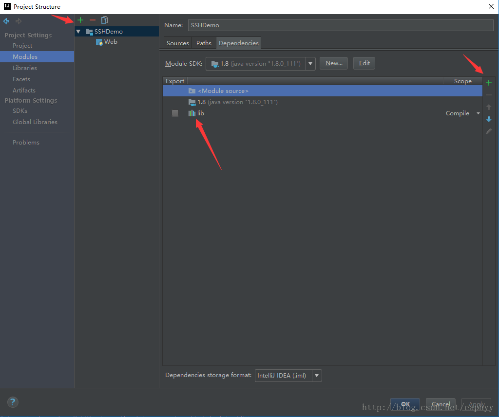Viewport: 499px width, 417px height.
Task: Remove dependency minus icon
Action: pos(489,95)
